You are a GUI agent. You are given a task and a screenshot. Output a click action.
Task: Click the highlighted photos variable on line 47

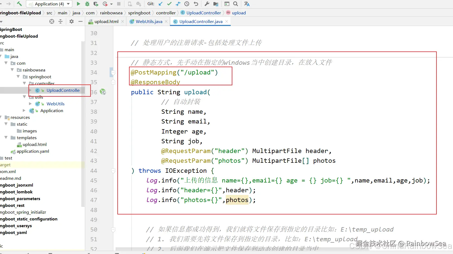pos(237,200)
